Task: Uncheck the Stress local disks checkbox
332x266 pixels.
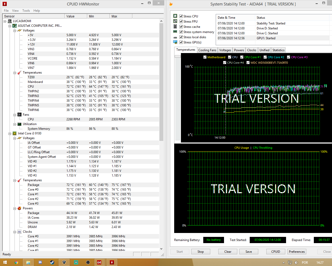Action: pyautogui.click(x=181, y=37)
